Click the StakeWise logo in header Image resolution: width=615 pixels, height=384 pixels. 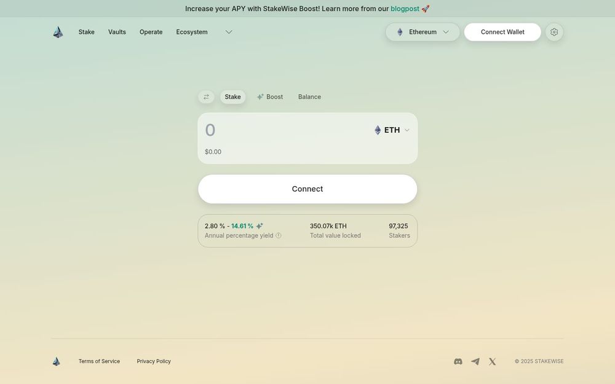(58, 32)
